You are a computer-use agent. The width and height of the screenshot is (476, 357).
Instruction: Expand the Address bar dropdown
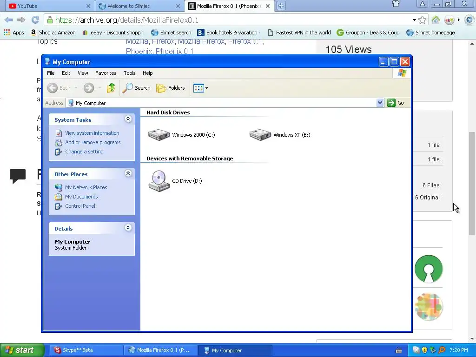point(380,103)
